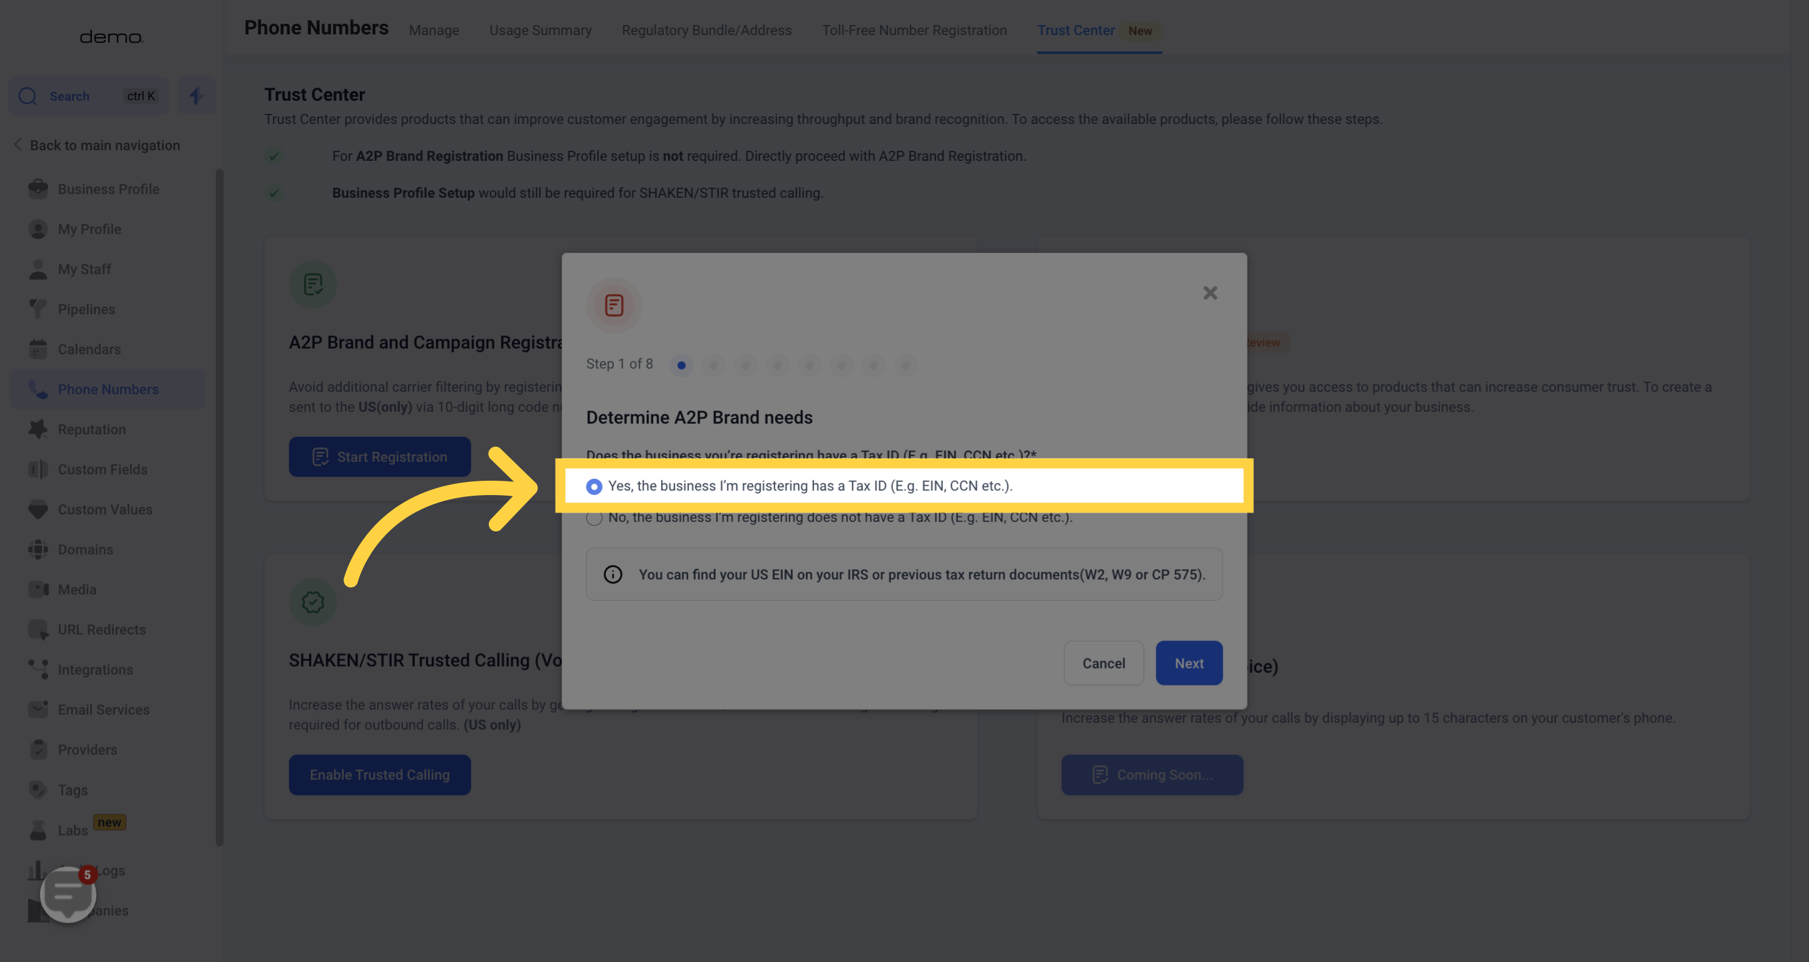Click the A2P Brand Registration form icon
1809x962 pixels.
(614, 305)
